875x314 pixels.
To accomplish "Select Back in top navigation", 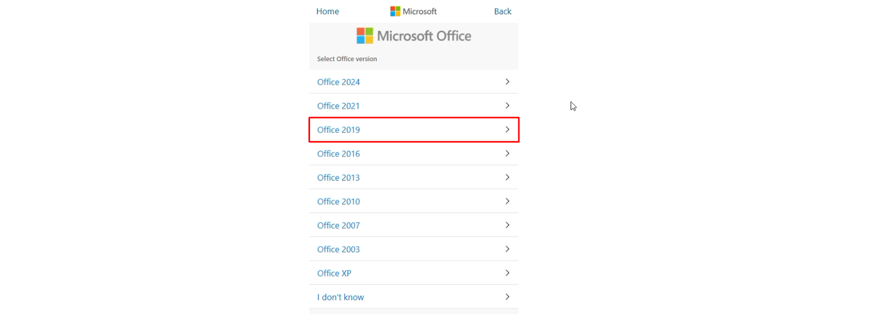I will coord(503,11).
